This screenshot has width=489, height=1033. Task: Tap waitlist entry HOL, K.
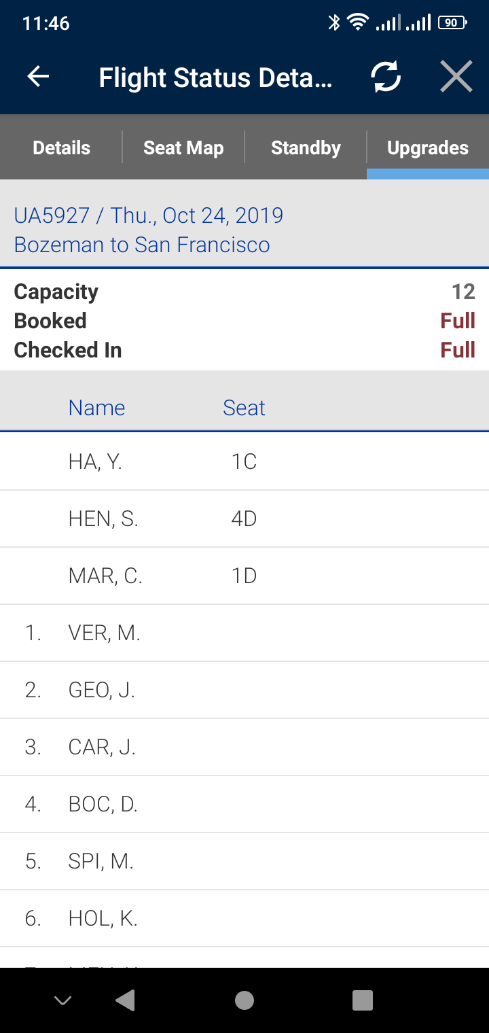pyautogui.click(x=244, y=919)
